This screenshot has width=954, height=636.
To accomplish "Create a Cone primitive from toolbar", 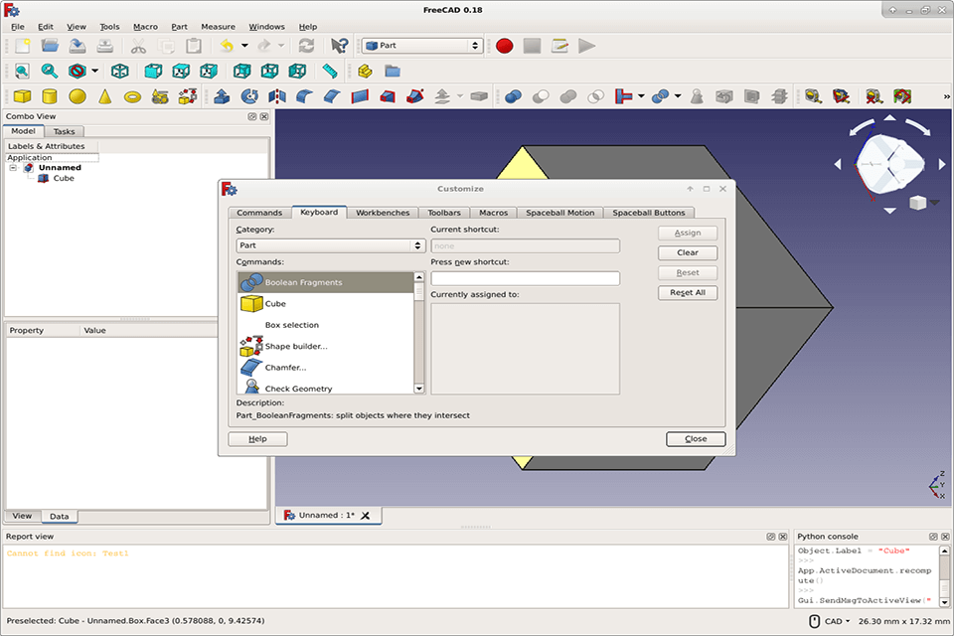I will point(105,96).
